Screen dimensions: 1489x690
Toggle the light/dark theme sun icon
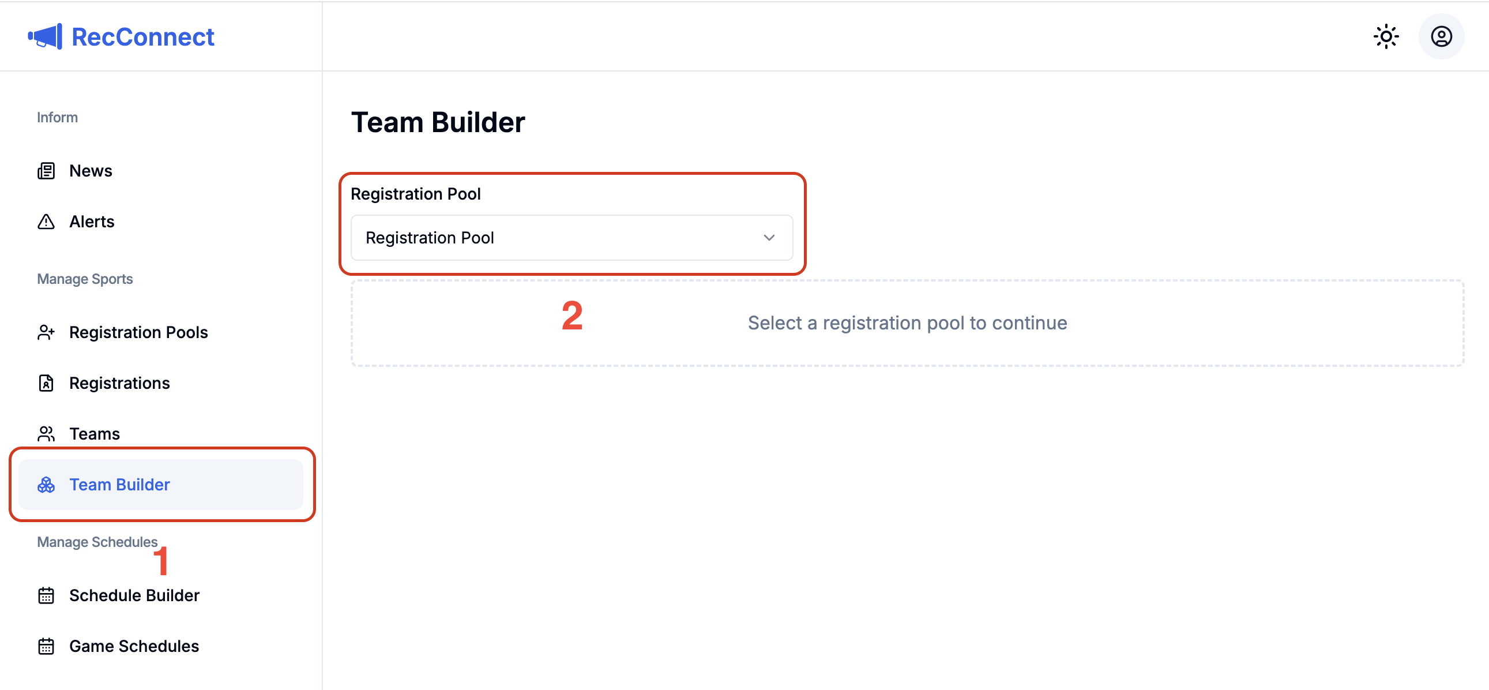tap(1386, 37)
